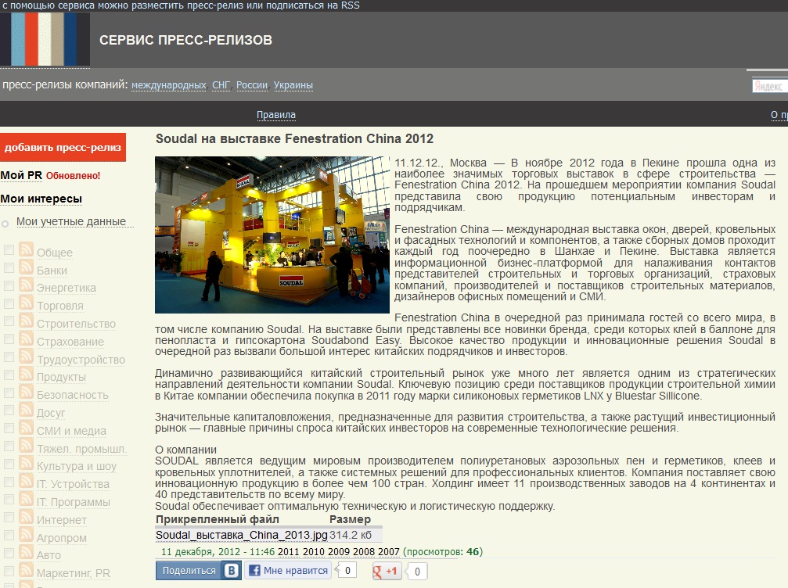Open RSS feed icon for Строительство
Viewport: 788px width, 588px height.
(x=26, y=321)
